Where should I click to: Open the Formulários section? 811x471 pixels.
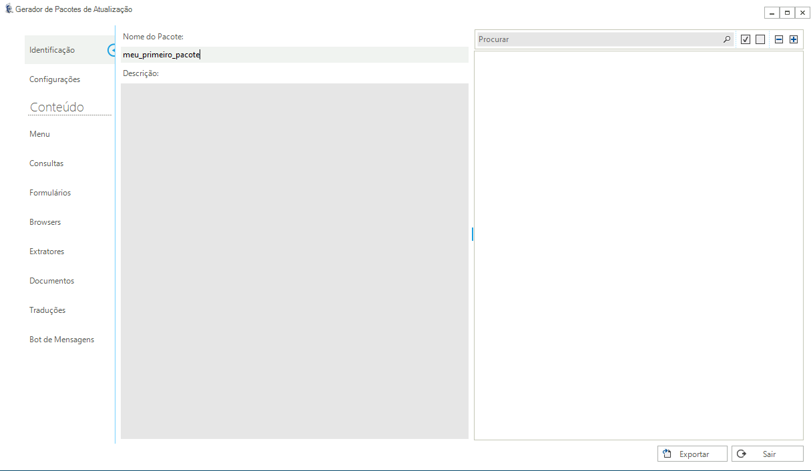[50, 193]
